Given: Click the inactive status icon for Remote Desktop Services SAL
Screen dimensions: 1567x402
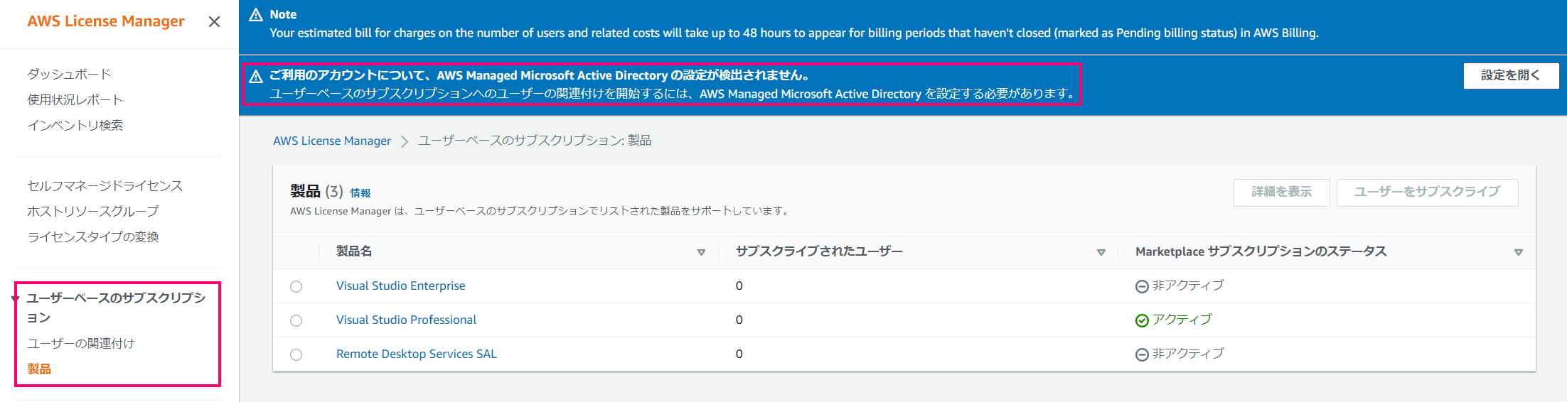Looking at the screenshot, I should [x=1142, y=354].
